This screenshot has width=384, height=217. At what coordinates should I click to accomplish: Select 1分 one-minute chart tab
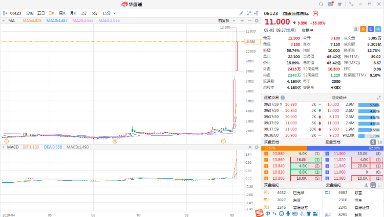[x=84, y=13]
